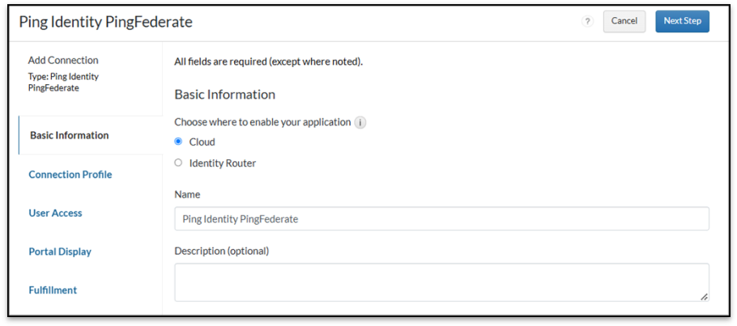Click the Name field label
Viewport: 737px width, 326px height.
click(187, 194)
